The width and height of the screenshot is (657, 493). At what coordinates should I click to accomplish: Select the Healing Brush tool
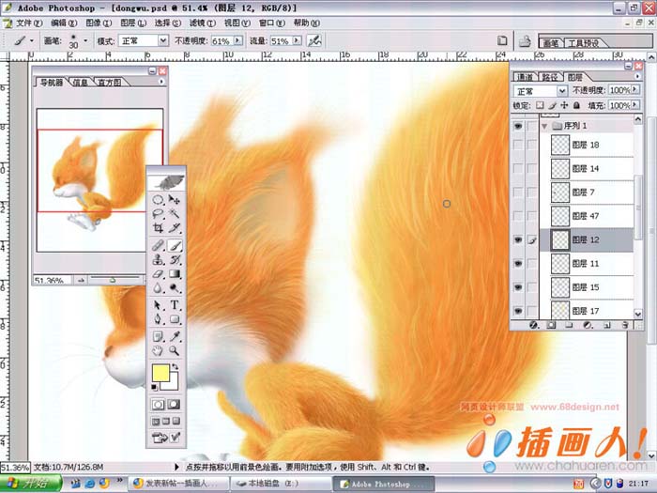pyautogui.click(x=158, y=245)
